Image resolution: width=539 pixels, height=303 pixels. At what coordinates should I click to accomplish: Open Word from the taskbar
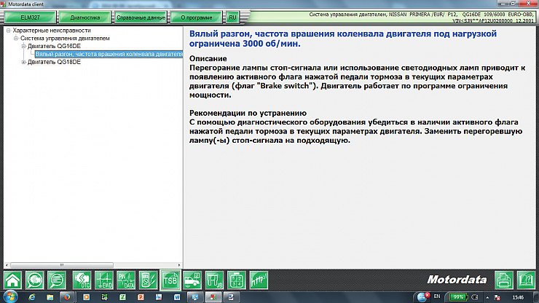(x=177, y=297)
